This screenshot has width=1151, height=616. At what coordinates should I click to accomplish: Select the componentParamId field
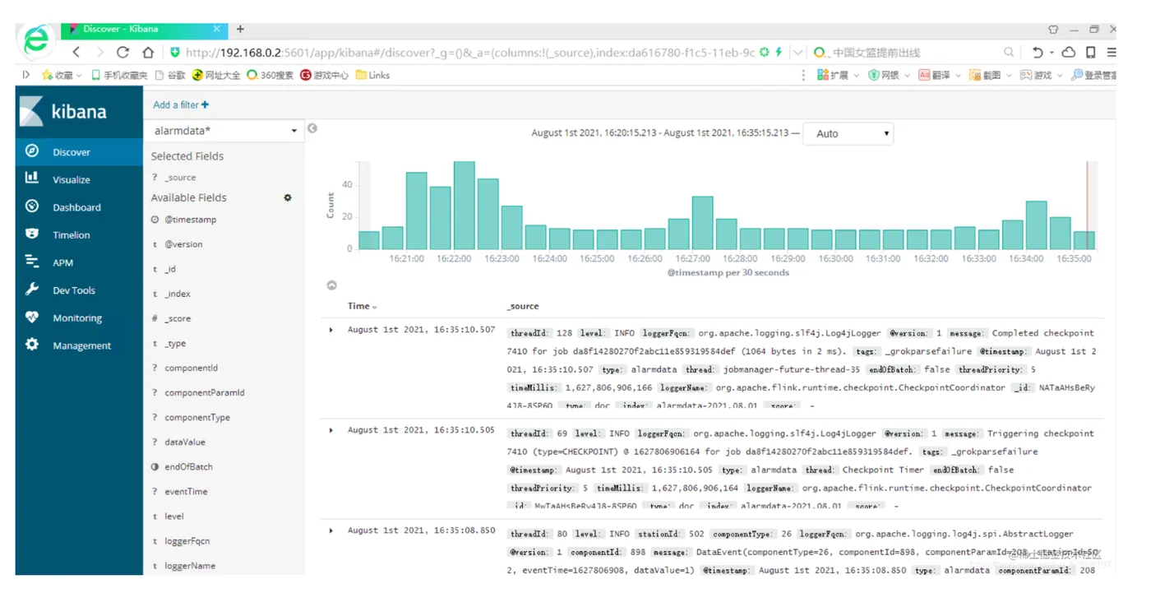[204, 392]
